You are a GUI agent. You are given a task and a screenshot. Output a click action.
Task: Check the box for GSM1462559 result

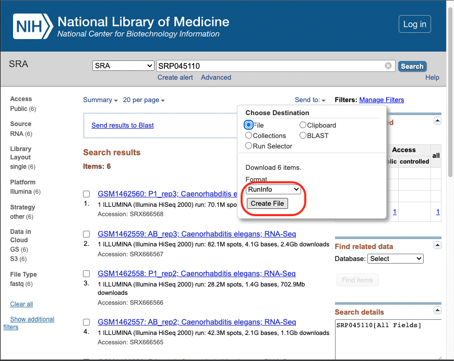pyautogui.click(x=86, y=234)
